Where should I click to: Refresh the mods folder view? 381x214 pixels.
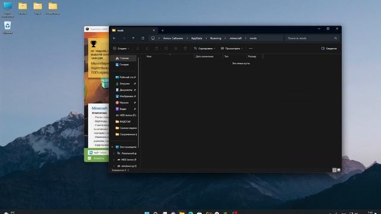pos(143,38)
